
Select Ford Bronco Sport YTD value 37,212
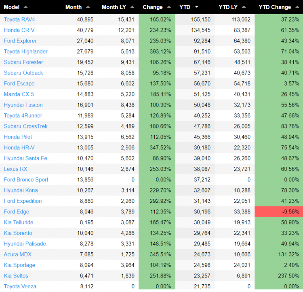click(202, 180)
